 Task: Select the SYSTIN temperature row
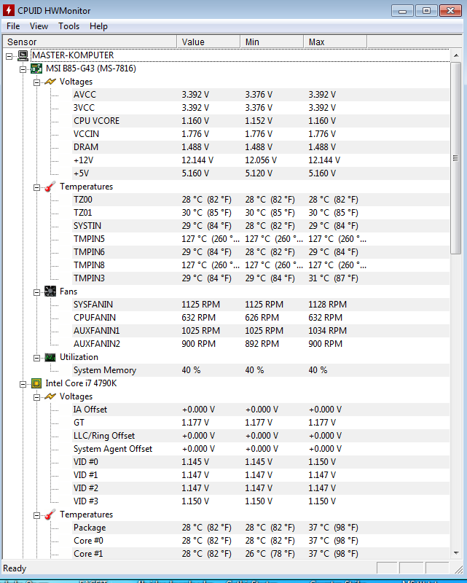pyautogui.click(x=261, y=226)
